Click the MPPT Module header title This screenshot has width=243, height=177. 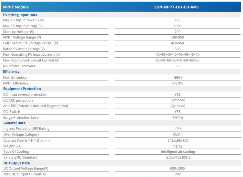click(16, 7)
